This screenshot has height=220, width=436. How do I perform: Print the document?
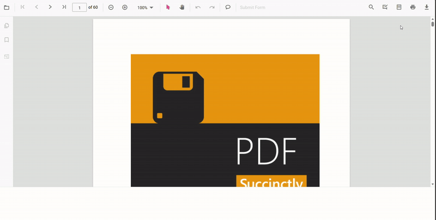click(x=413, y=8)
